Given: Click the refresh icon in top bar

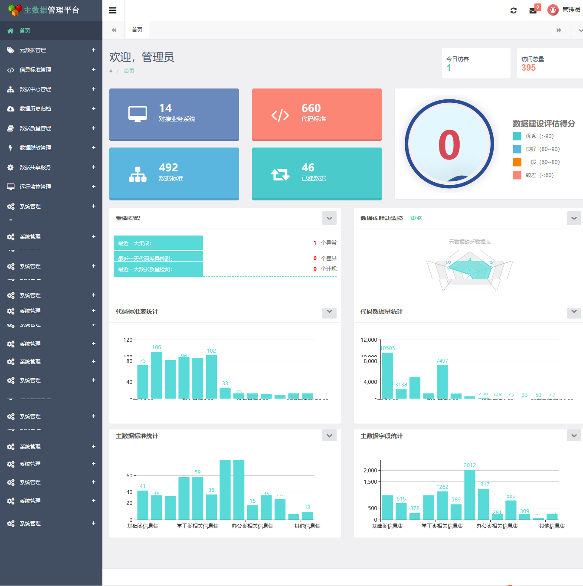Looking at the screenshot, I should (x=514, y=10).
